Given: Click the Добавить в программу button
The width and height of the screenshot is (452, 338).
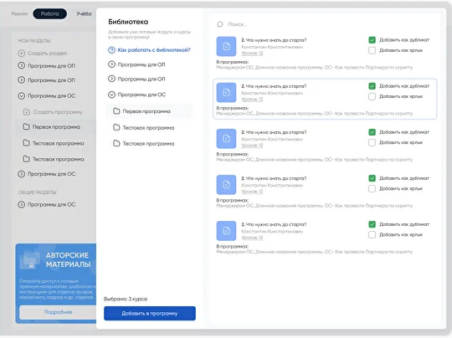Looking at the screenshot, I should tap(150, 313).
